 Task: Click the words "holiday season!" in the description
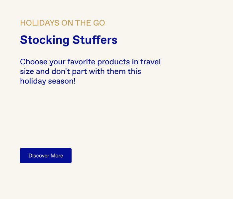coord(48,81)
